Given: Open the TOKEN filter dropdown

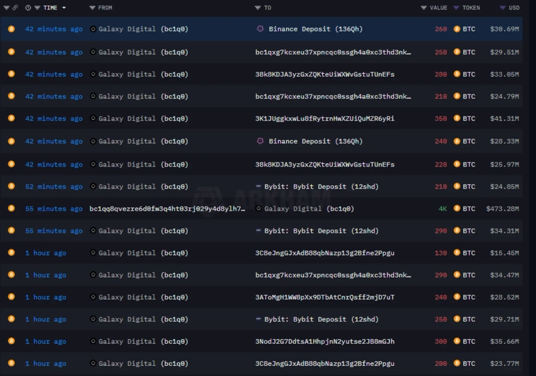Looking at the screenshot, I should coord(456,8).
